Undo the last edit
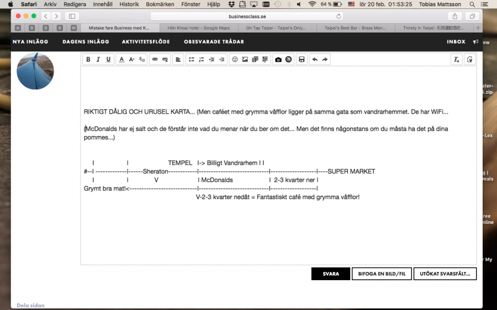Screen dimensions: 497x310 pos(315,60)
